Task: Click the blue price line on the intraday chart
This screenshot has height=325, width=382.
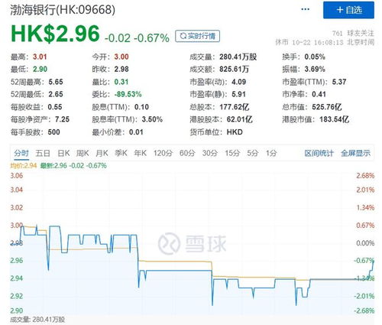Action: click(178, 271)
